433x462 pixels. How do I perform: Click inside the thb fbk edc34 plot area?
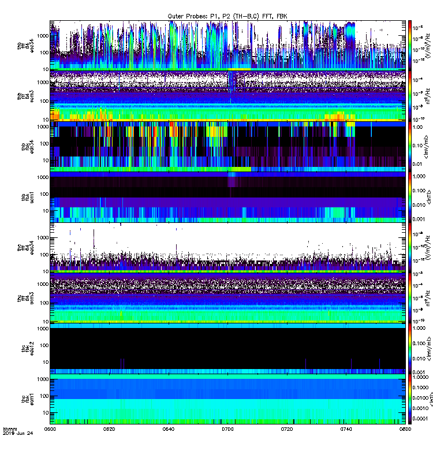coord(227,147)
